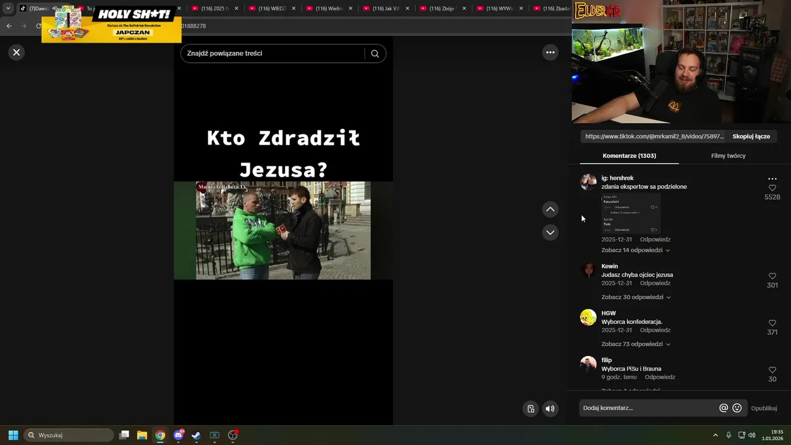The image size is (791, 445).
Task: Open the OBS Studio taskbar icon
Action: (233, 435)
